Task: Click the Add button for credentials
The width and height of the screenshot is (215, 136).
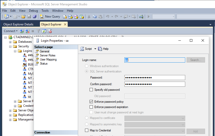Action: pyautogui.click(x=196, y=131)
